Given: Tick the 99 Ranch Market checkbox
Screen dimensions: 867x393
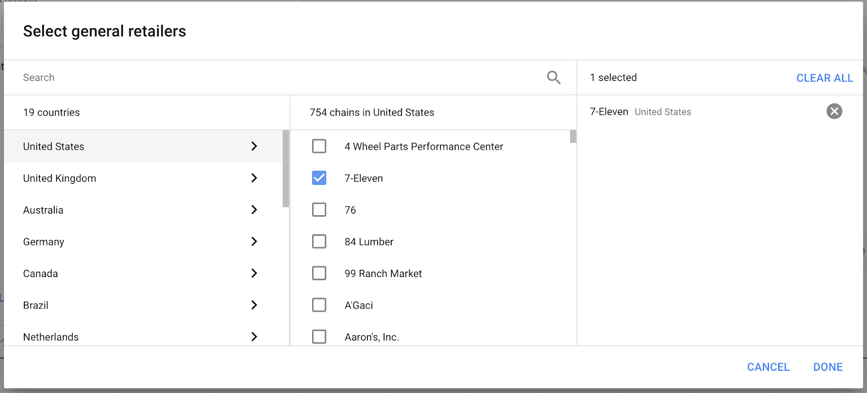Looking at the screenshot, I should (319, 273).
